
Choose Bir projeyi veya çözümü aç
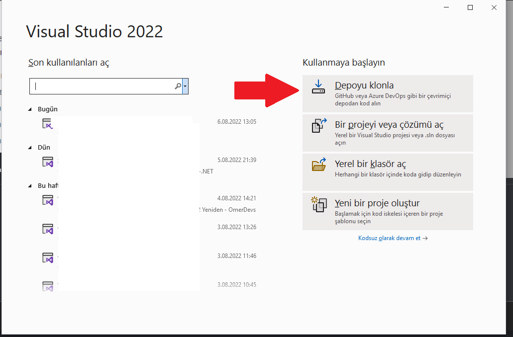388,133
